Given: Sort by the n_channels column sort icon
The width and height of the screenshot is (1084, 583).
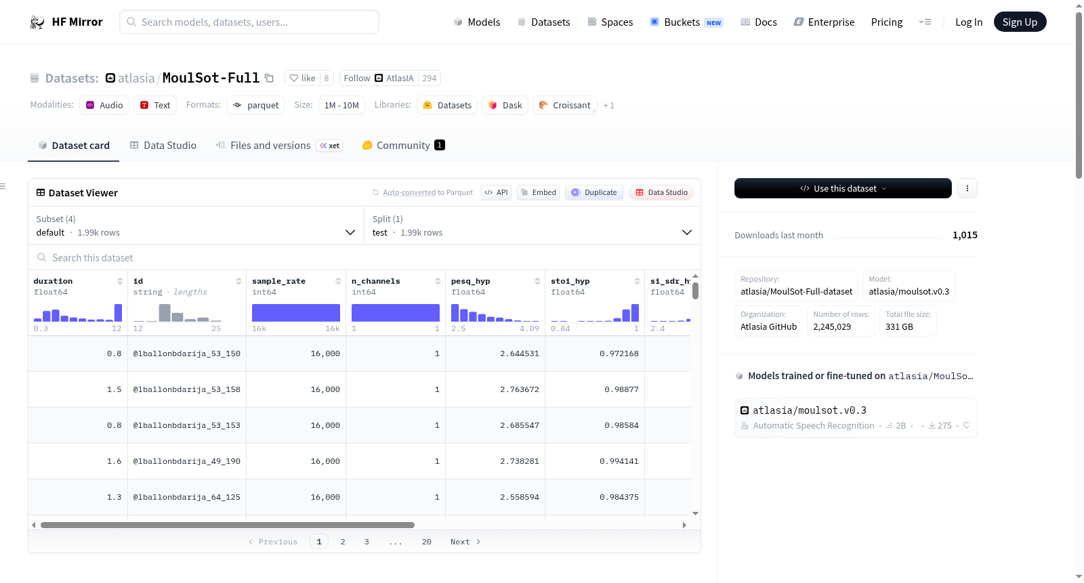Looking at the screenshot, I should click(x=438, y=281).
